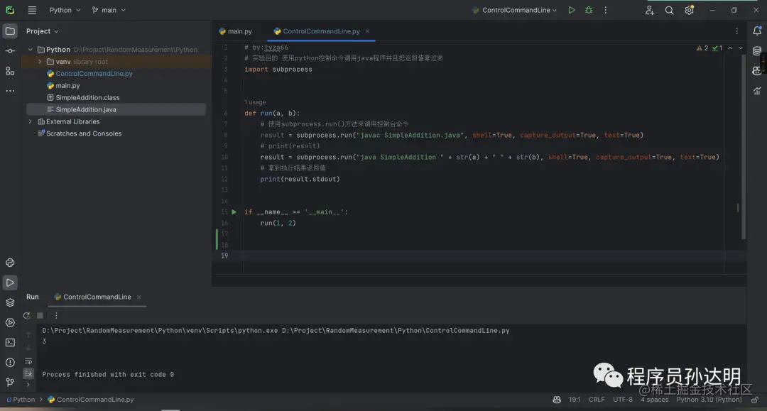Select SimpleAddition.class file

pyautogui.click(x=87, y=98)
